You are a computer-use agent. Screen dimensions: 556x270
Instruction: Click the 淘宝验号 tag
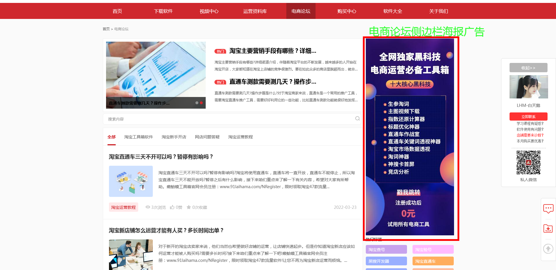click(433, 249)
